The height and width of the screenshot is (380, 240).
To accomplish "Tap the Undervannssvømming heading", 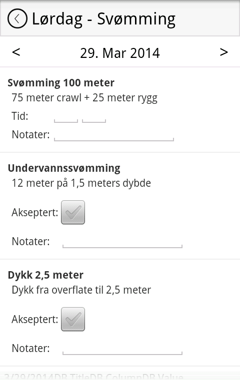I will pyautogui.click(x=64, y=168).
